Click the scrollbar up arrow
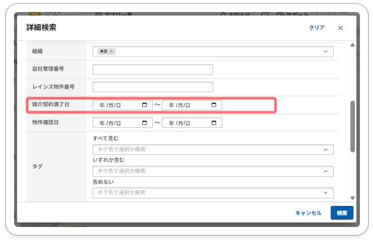 coord(352,45)
